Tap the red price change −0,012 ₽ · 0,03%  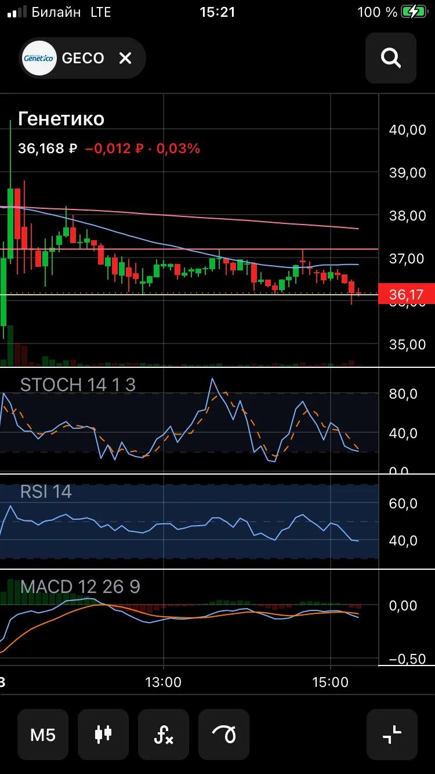click(143, 149)
